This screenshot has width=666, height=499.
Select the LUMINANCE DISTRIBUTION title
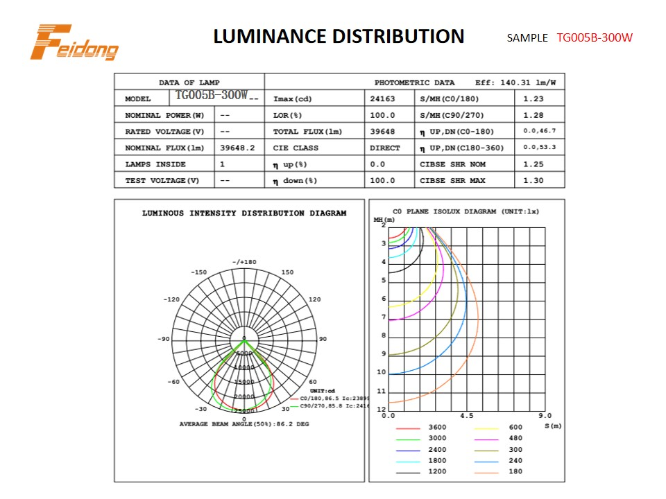pos(339,36)
